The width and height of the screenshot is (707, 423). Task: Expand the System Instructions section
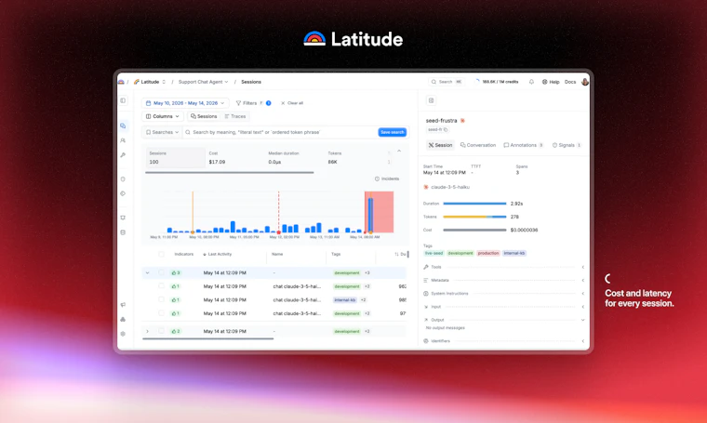(x=504, y=294)
